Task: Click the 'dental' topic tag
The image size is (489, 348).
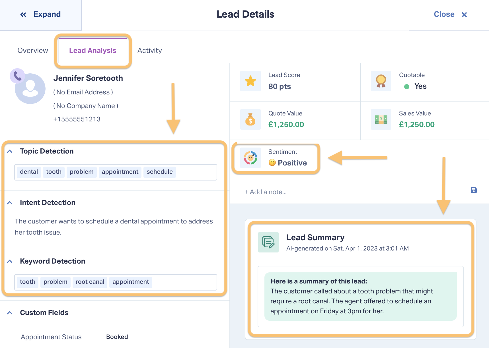Action: 29,172
